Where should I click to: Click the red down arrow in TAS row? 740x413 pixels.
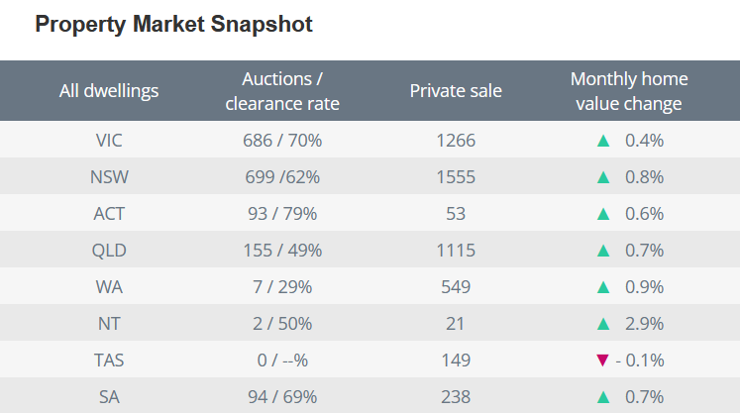click(x=602, y=361)
